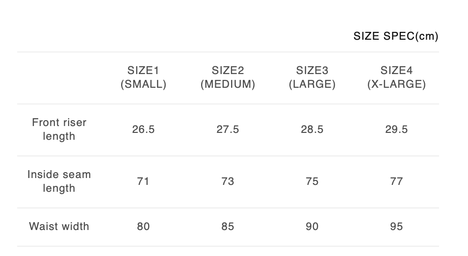Click waist width value 80
The image size is (468, 256).
(x=143, y=227)
